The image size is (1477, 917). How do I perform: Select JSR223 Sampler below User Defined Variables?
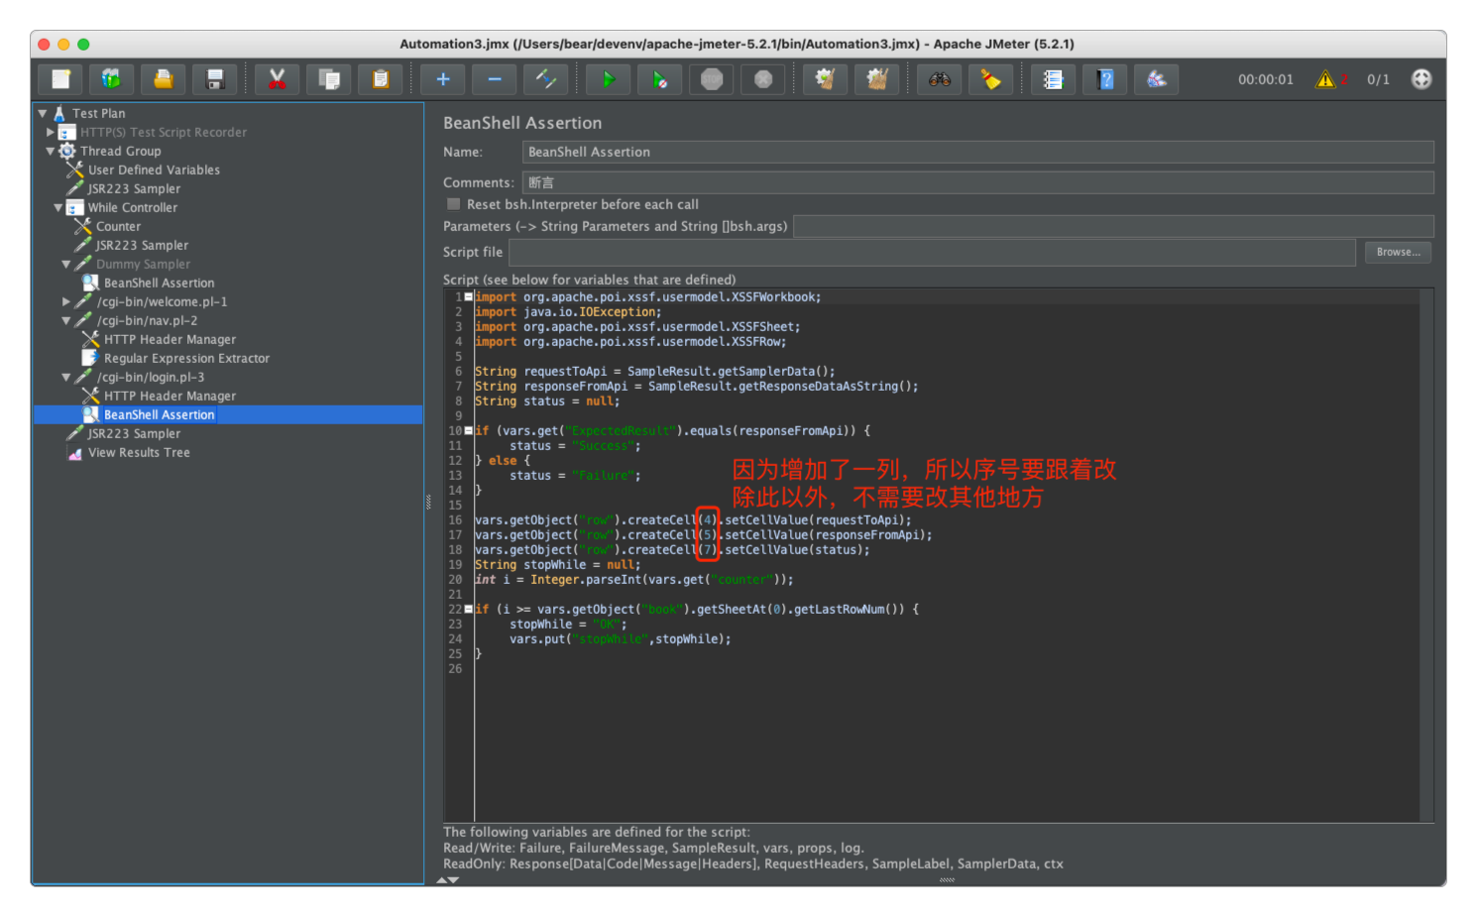pos(134,188)
